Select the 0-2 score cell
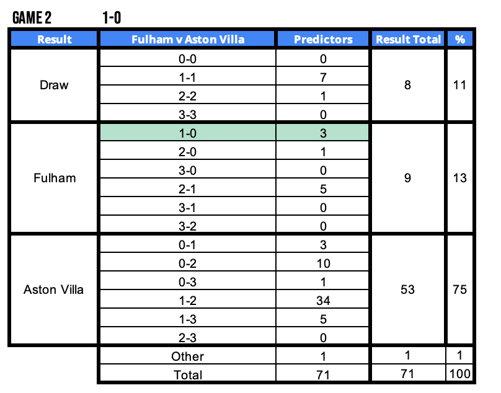This screenshot has height=393, width=501. coord(187,263)
